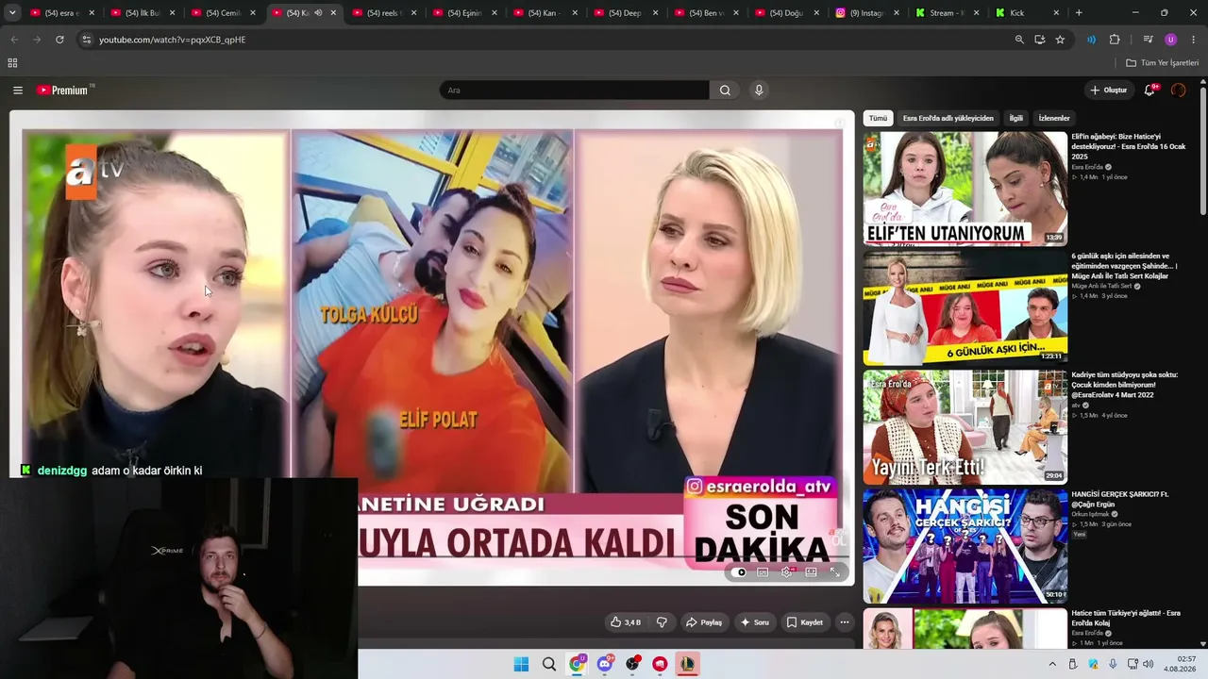Open YouTube notifications bell
This screenshot has width=1208, height=679.
click(x=1149, y=91)
